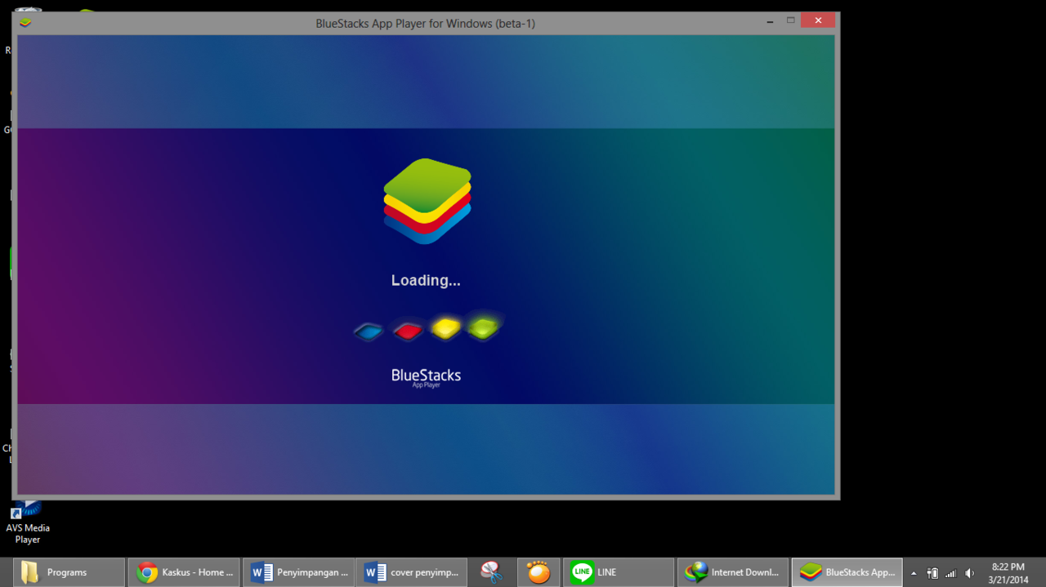Minimize the BlueStacks App Player window
Viewport: 1046px width, 587px height.
[769, 20]
